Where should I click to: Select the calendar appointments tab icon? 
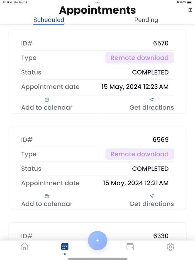[65, 247]
